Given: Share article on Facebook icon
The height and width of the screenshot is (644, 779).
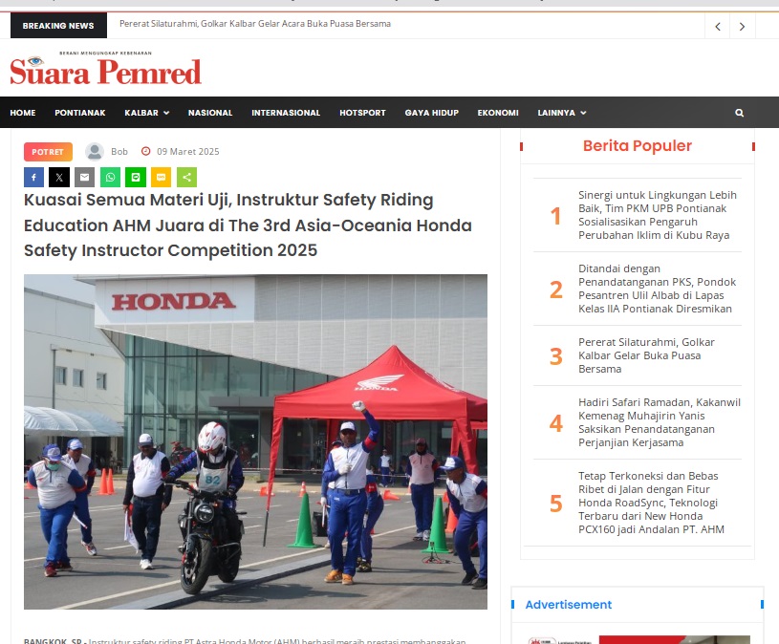Looking at the screenshot, I should coord(33,178).
